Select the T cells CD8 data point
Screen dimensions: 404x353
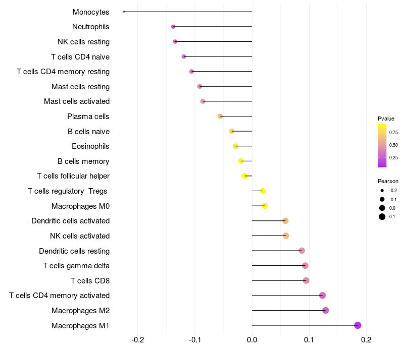306,280
